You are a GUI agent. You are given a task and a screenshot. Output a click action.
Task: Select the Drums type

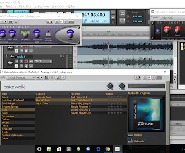(x=18, y=113)
